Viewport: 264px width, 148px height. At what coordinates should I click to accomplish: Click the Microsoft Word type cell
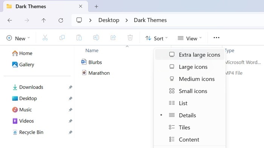[x=243, y=62]
